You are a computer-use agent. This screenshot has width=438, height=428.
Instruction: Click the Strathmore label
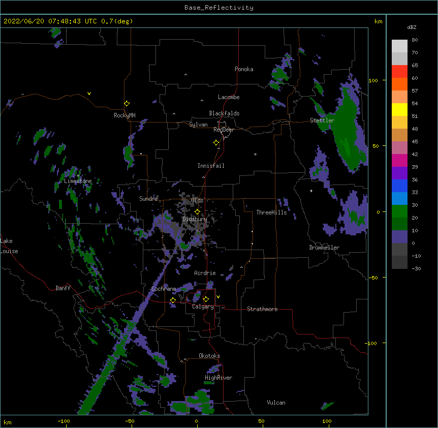pos(262,309)
